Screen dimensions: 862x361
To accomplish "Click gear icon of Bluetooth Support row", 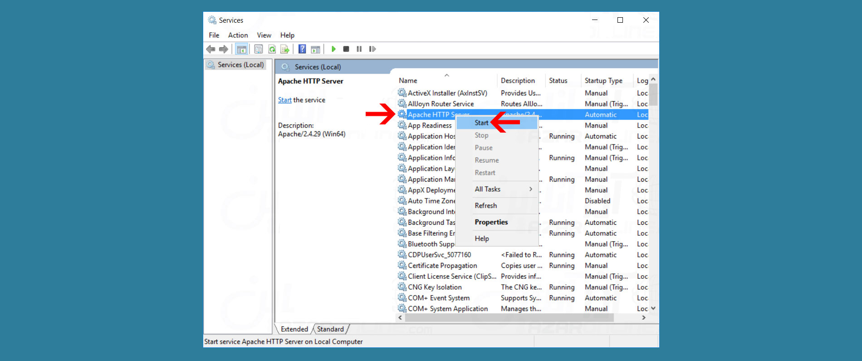I will tap(402, 244).
